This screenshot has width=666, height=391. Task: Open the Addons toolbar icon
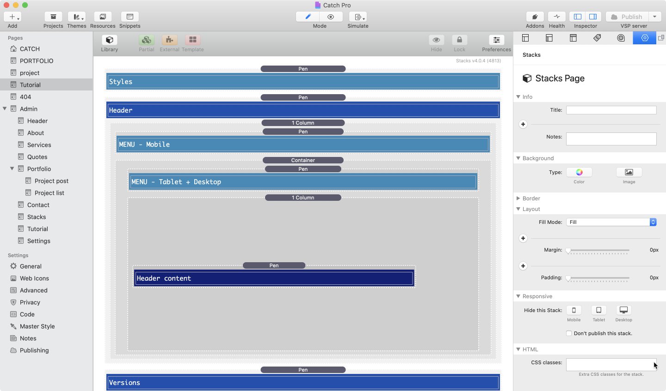coord(535,17)
